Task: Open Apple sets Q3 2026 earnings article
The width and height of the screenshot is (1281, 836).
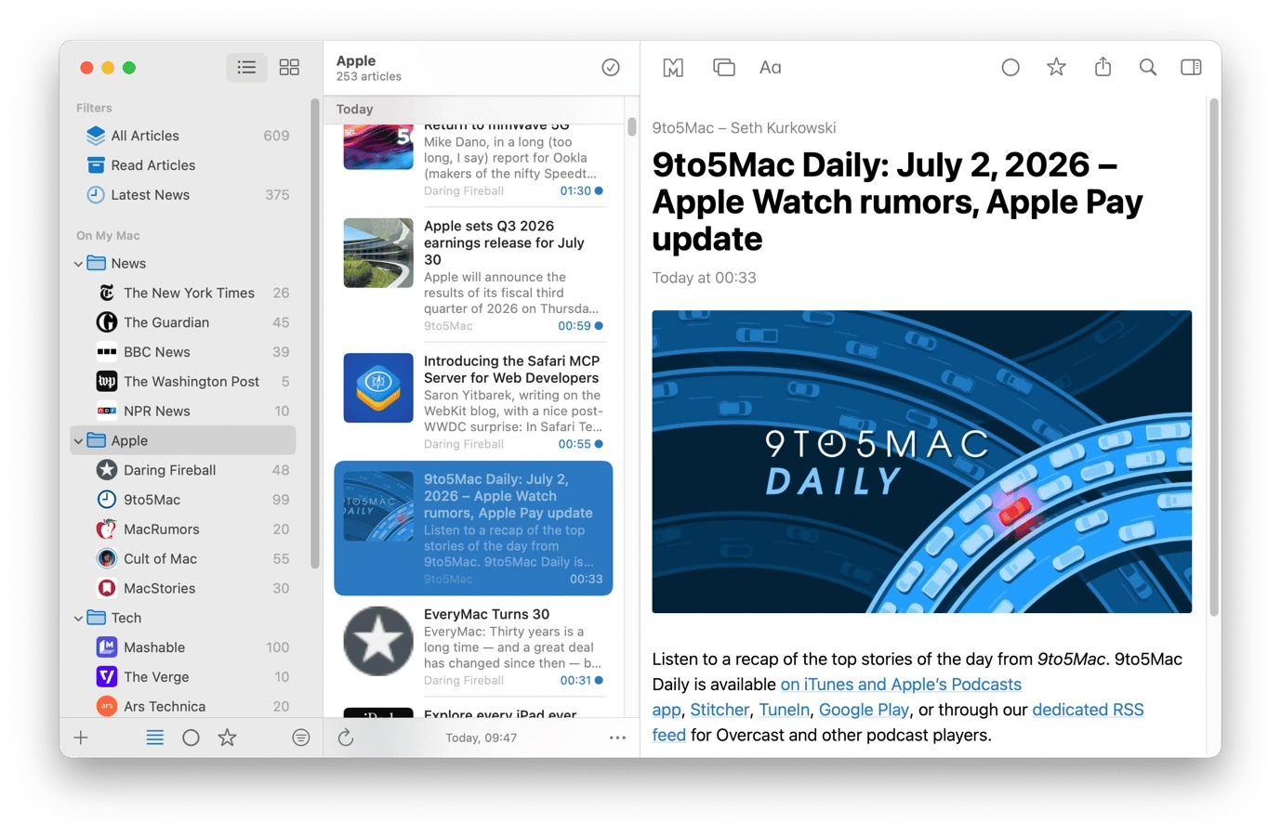Action: point(473,276)
